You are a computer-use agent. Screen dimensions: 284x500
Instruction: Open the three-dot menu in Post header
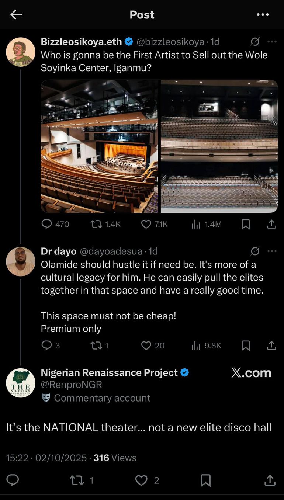click(x=263, y=15)
